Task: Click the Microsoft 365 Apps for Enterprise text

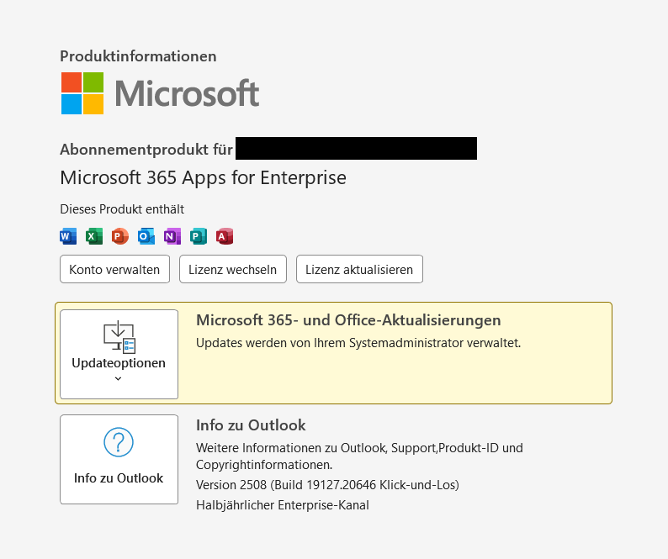Action: click(204, 177)
